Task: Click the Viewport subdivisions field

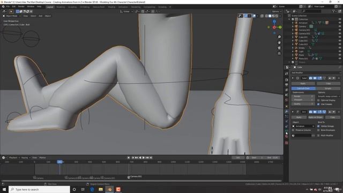Action: pos(303,100)
